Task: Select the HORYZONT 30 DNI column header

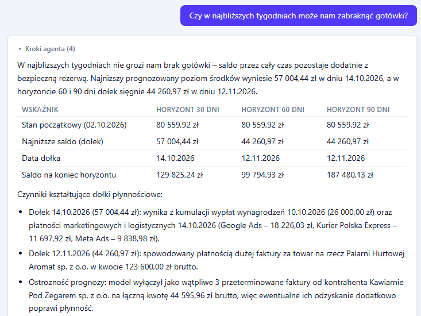Action: tap(188, 110)
